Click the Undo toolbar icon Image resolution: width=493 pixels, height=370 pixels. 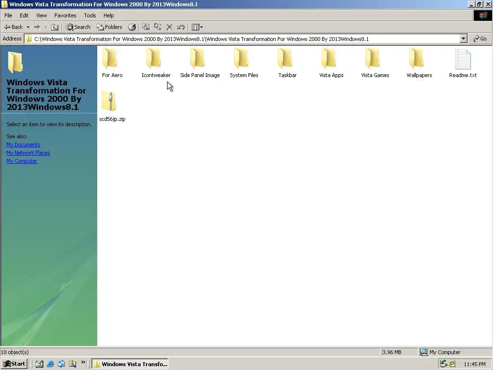181,27
